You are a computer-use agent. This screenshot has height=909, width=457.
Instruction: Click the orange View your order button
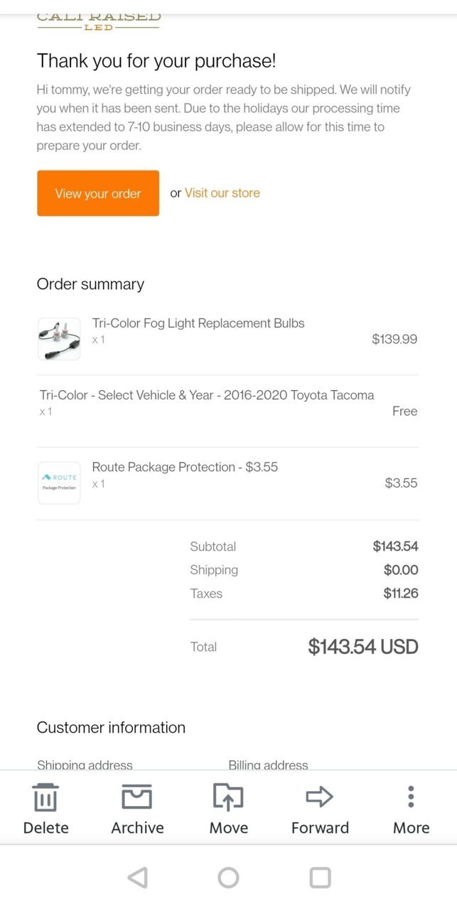coord(98,193)
